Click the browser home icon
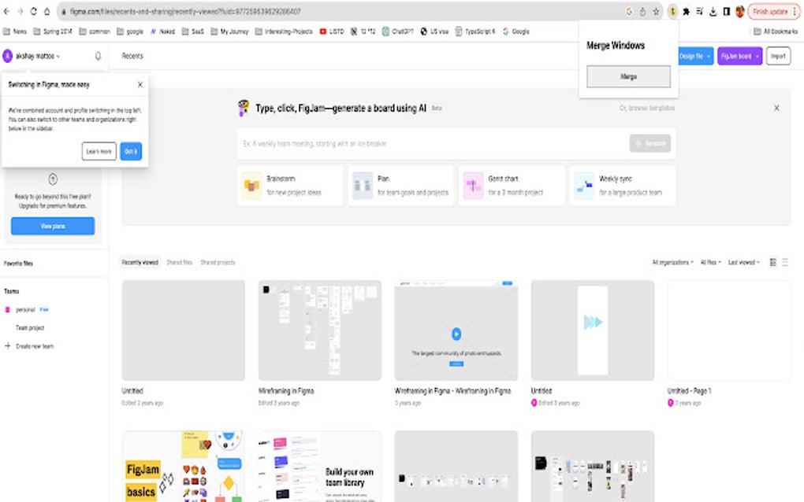 [x=47, y=11]
